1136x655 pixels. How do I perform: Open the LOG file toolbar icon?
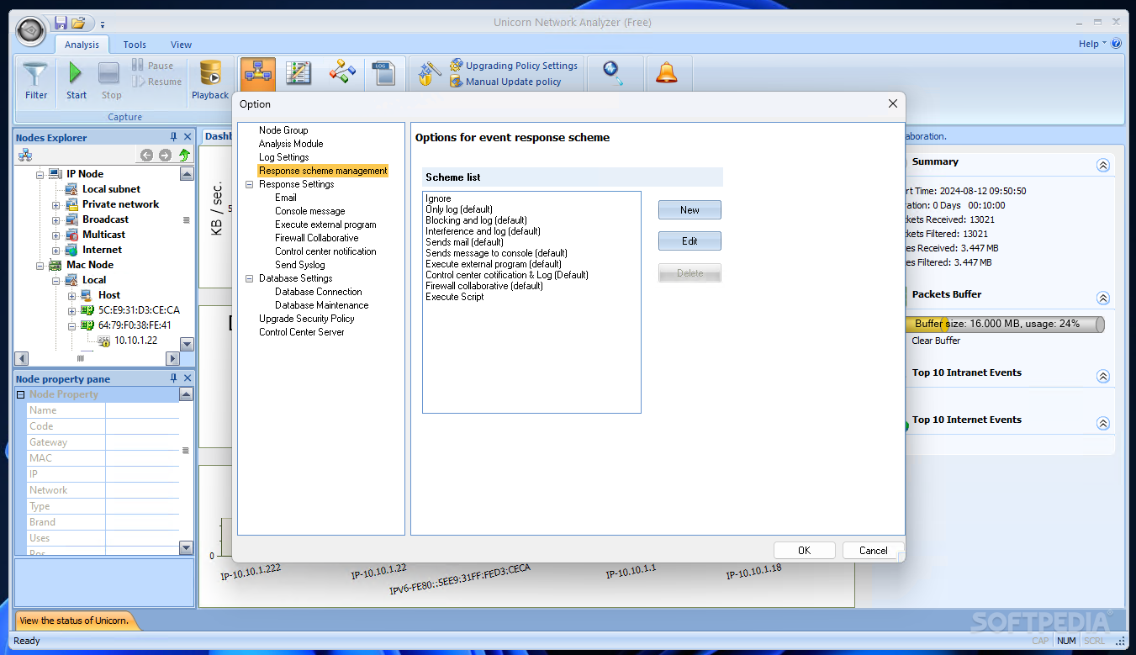pos(383,73)
